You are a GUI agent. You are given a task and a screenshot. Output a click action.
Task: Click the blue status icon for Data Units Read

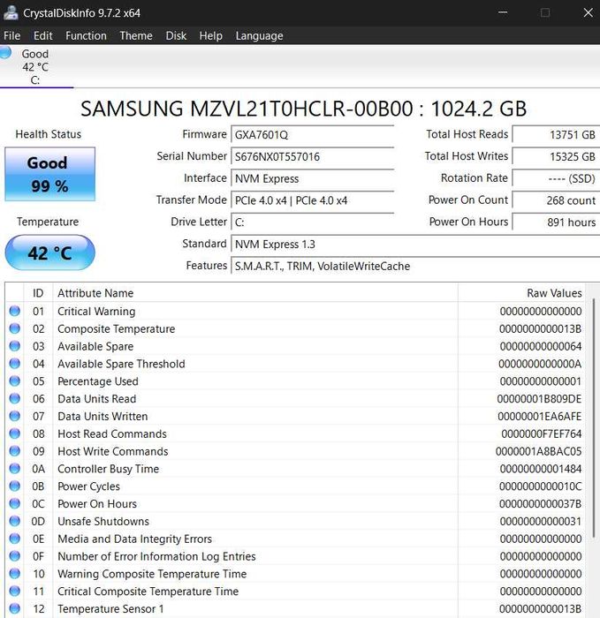click(x=15, y=398)
